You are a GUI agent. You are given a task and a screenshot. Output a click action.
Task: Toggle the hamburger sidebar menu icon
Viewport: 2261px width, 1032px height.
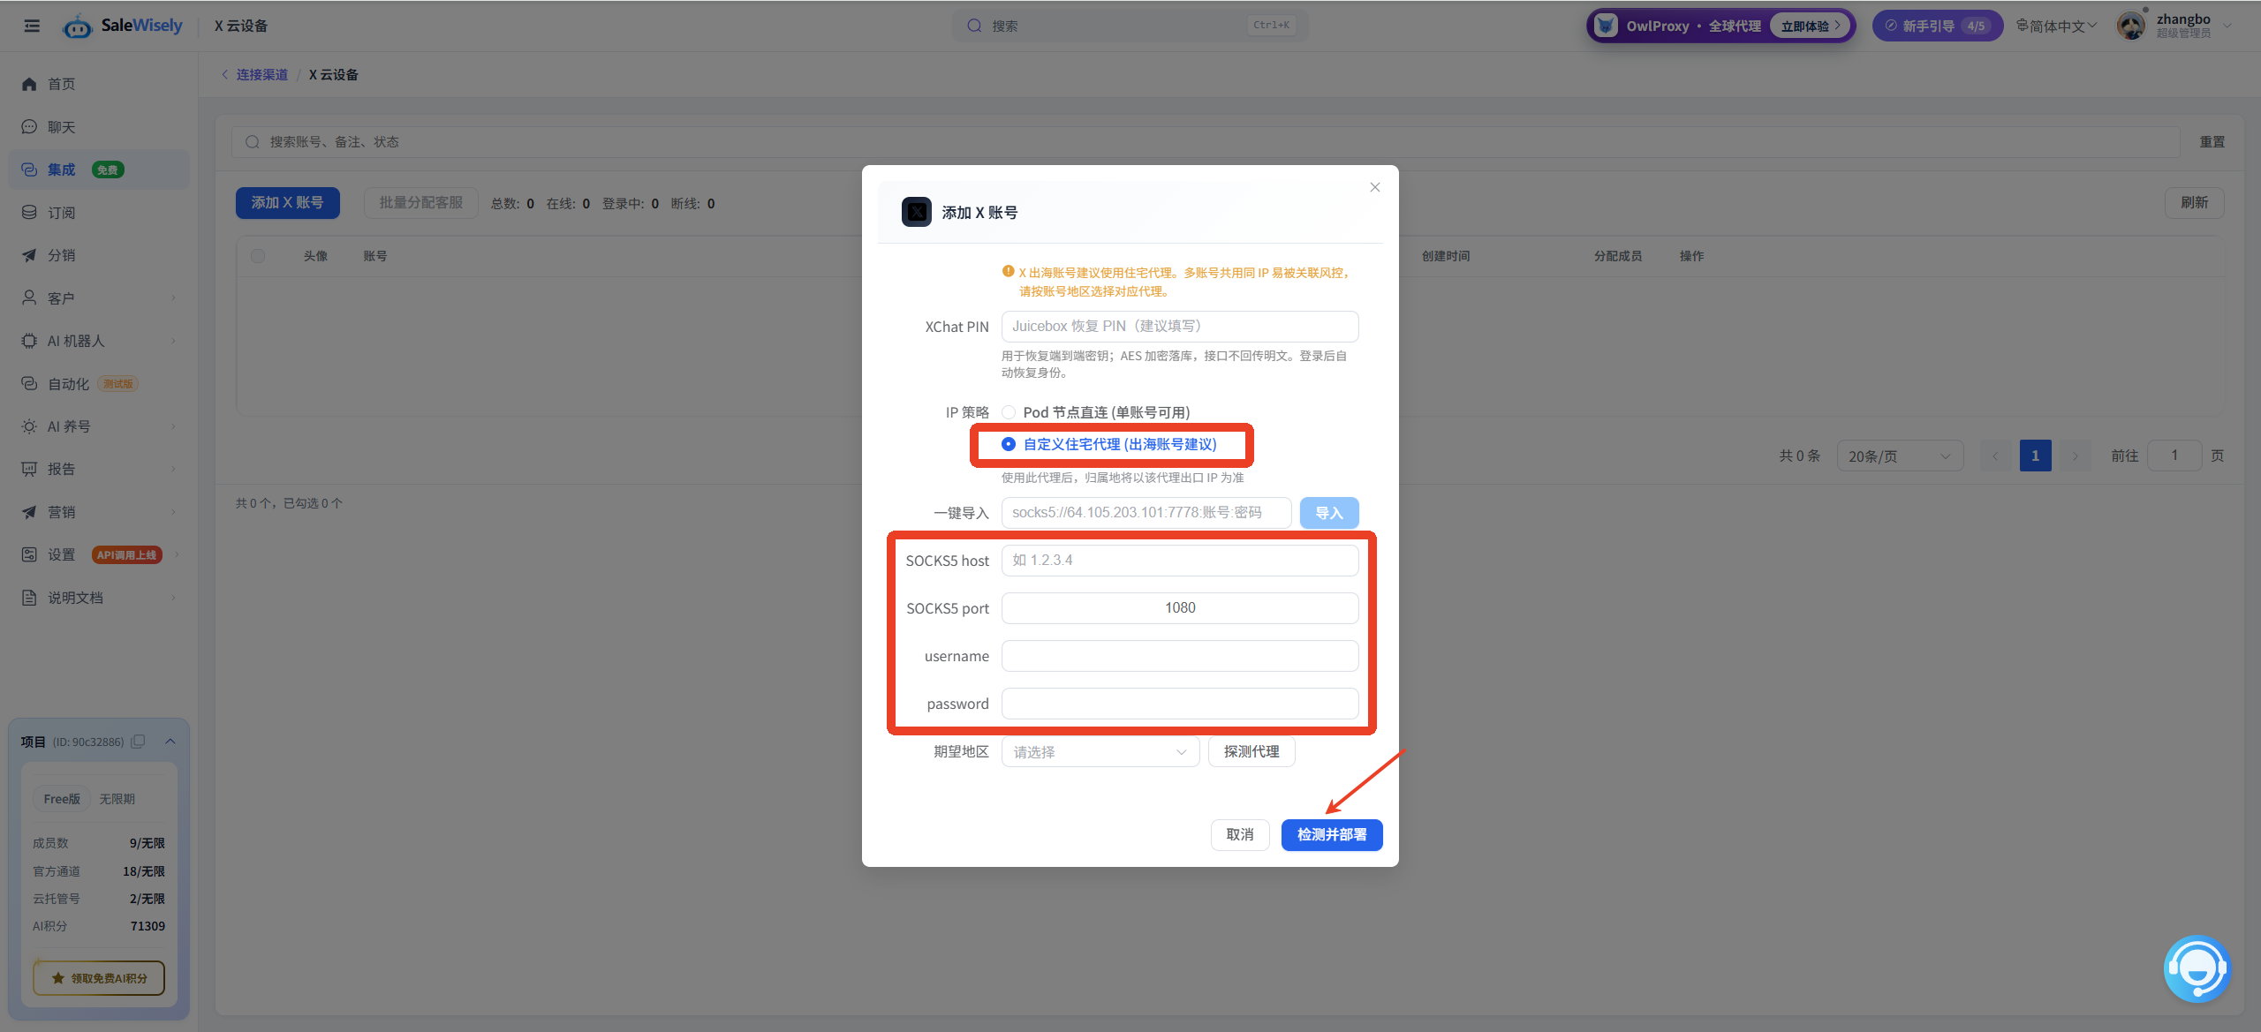pyautogui.click(x=32, y=26)
